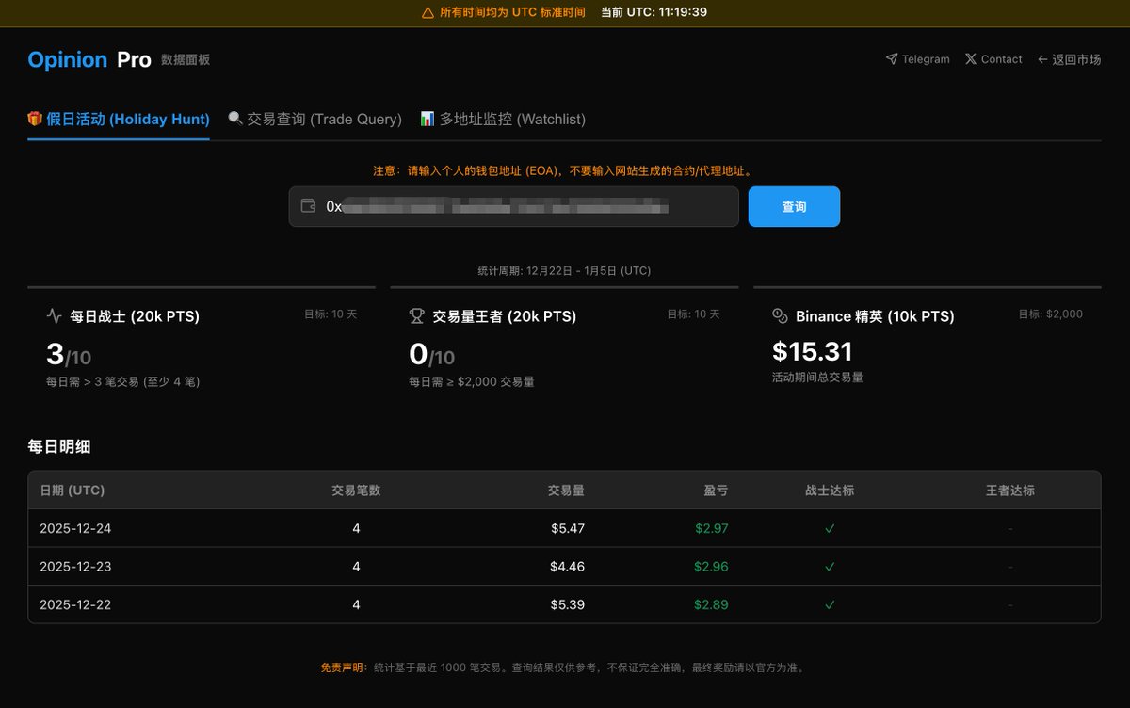1130x708 pixels.
Task: Click the 交易量 column header
Action: 566,491
